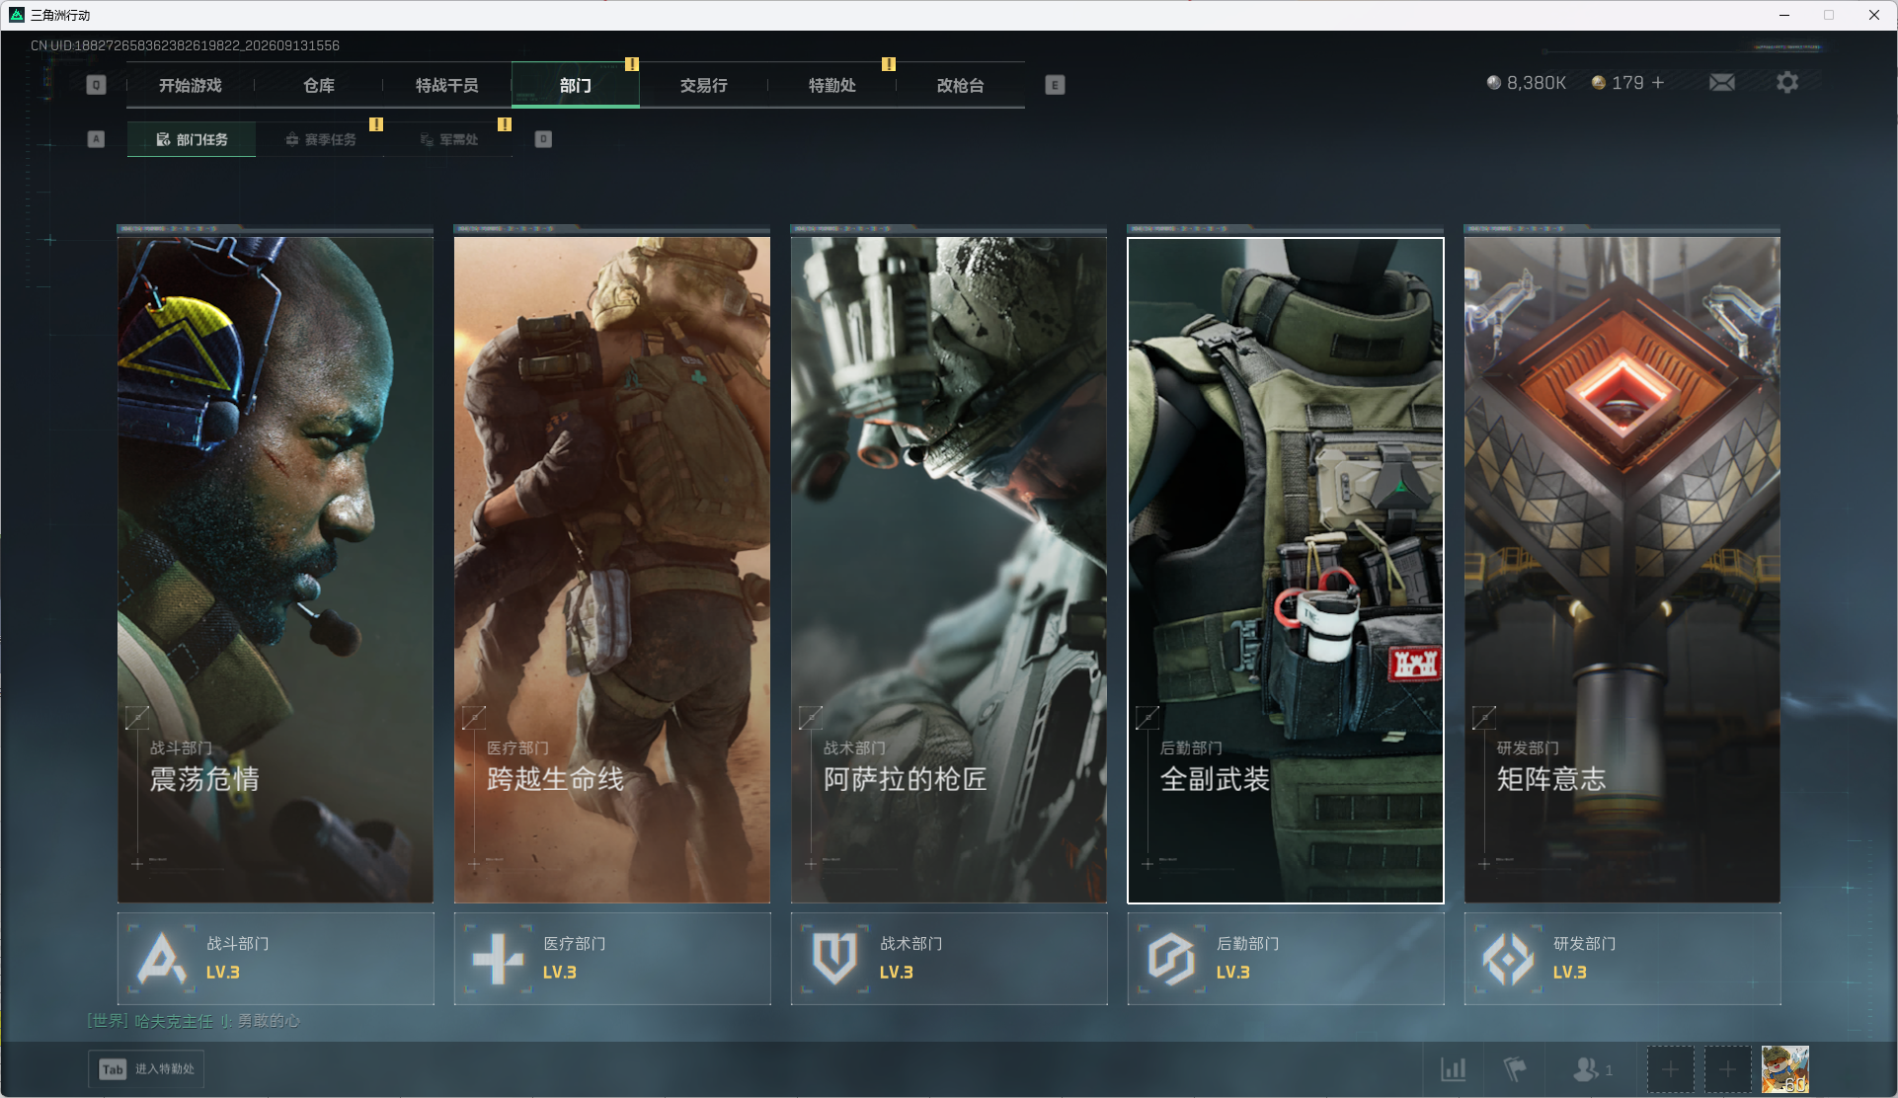
Task: Click the Tab 进入特勤处 button
Action: point(146,1069)
